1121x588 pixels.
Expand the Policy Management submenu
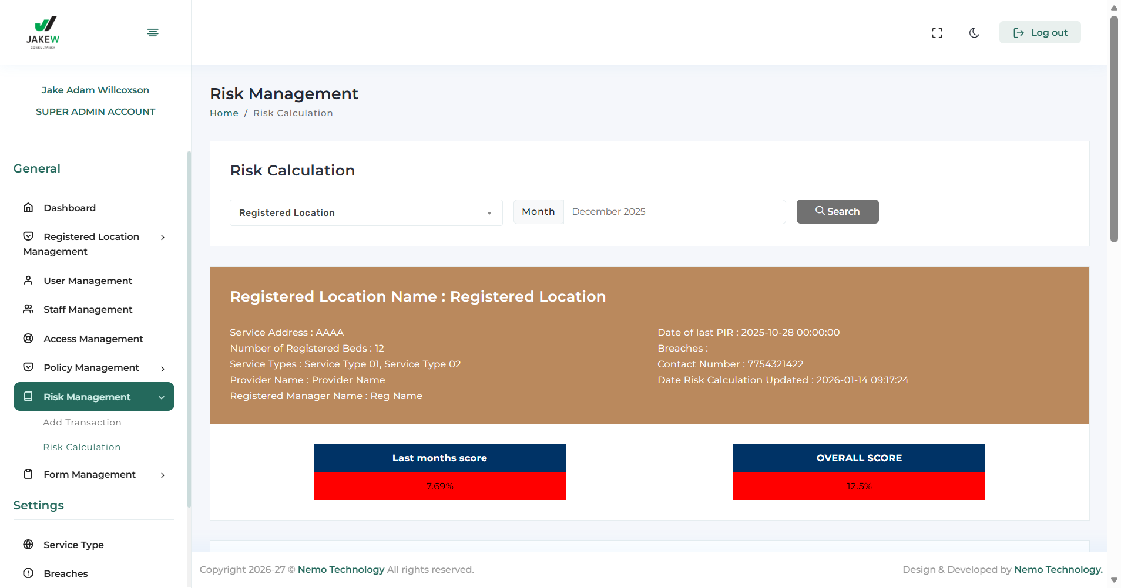point(163,368)
